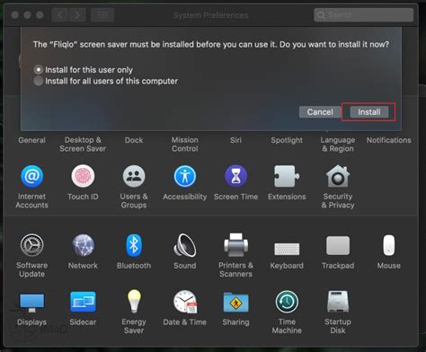Open Sound preferences
The width and height of the screenshot is (426, 352).
[185, 245]
